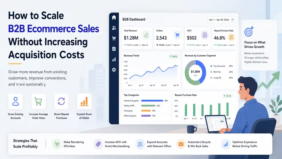
Task: Click the Focus on What Drives Growth heading
Action: pyautogui.click(x=255, y=44)
